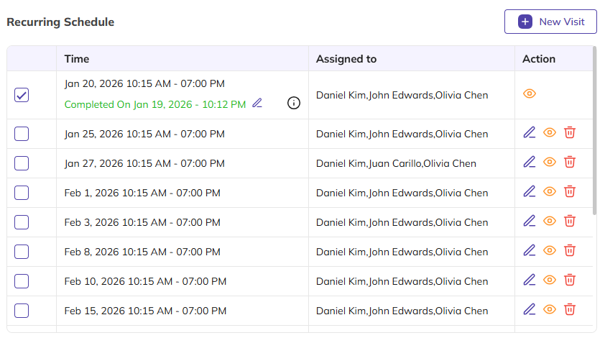605x338 pixels.
Task: Delete the Feb 15, 2026 visit
Action: (570, 309)
